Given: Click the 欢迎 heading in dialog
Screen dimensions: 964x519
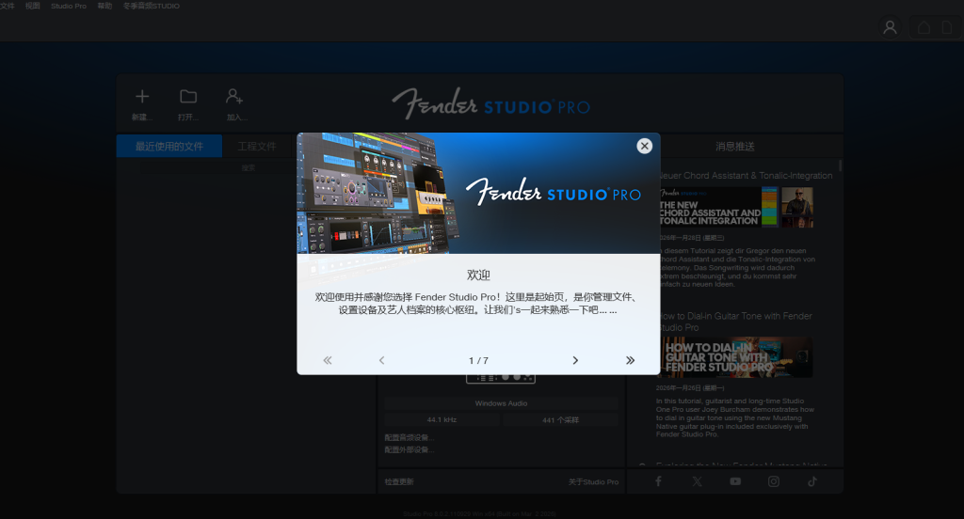Looking at the screenshot, I should 478,275.
